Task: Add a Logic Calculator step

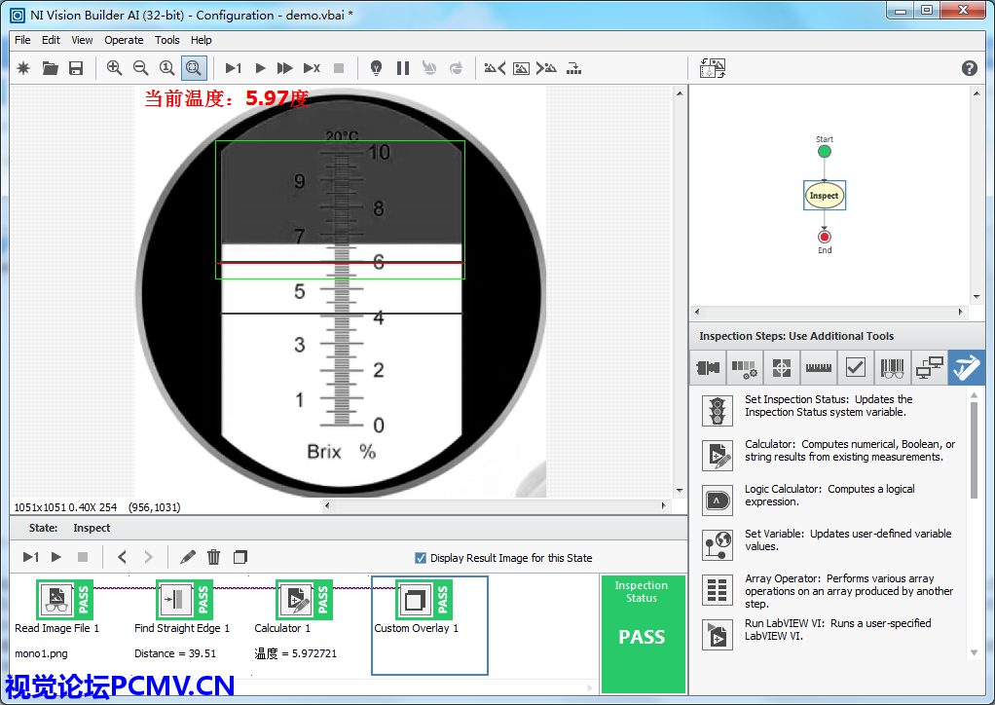Action: [x=718, y=501]
